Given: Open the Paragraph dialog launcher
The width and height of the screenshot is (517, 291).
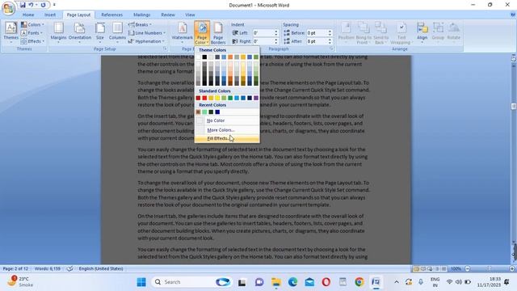Looking at the screenshot, I should 331,48.
